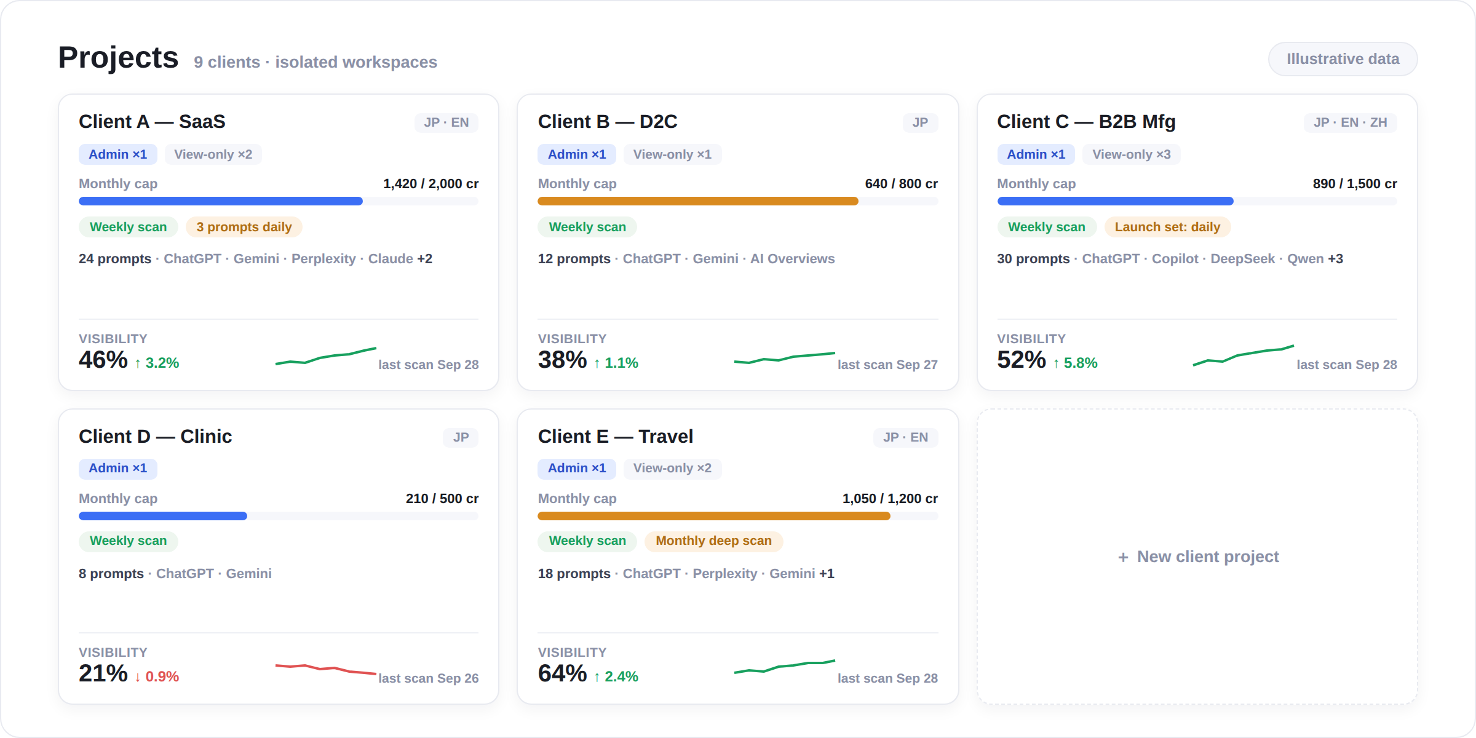This screenshot has height=738, width=1476.
Task: Click Client D monthly cap progress bar
Action: pyautogui.click(x=279, y=516)
